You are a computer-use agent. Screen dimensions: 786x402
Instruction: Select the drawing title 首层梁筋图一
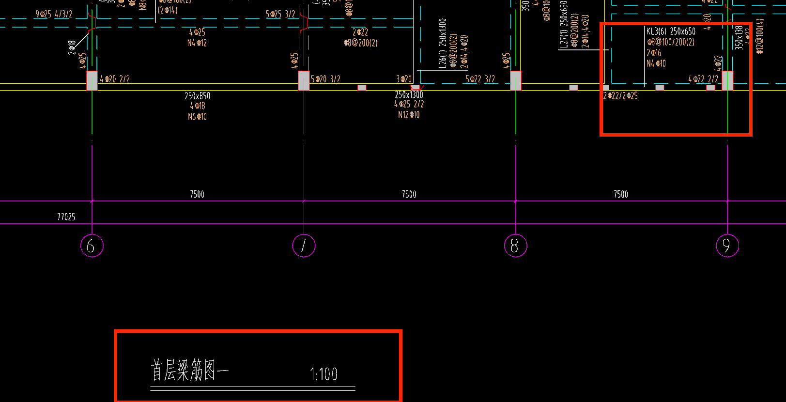pyautogui.click(x=190, y=371)
